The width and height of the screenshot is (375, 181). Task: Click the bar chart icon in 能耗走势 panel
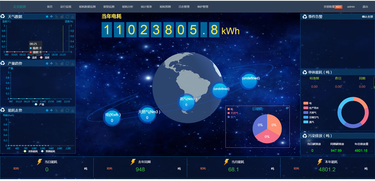click(62, 110)
